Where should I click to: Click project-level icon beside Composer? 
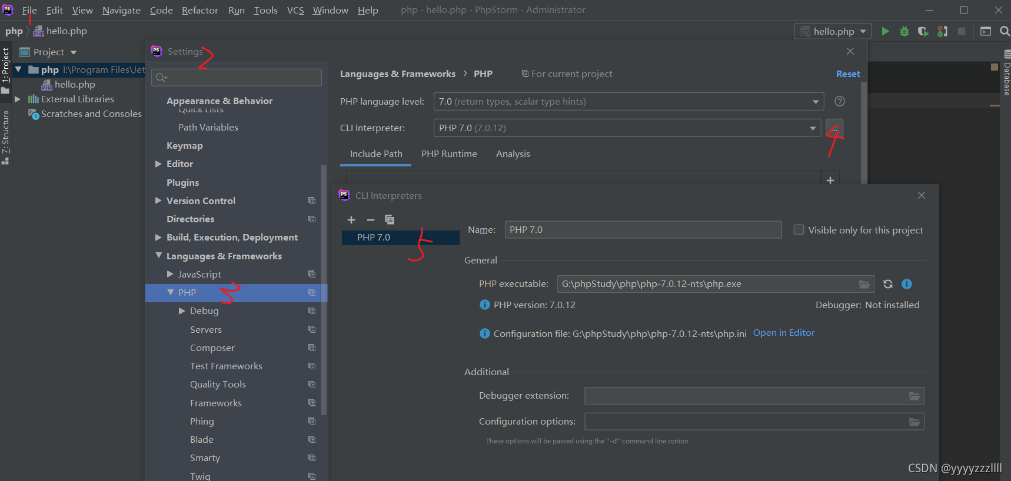click(x=312, y=348)
